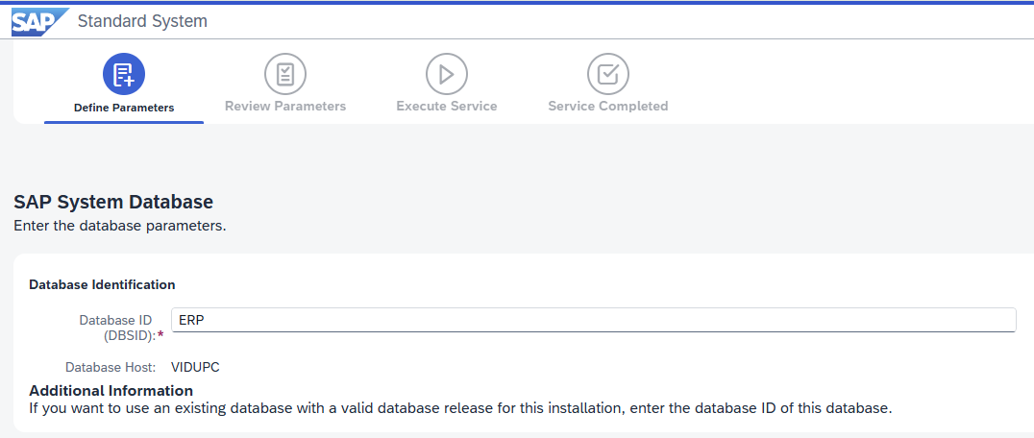Viewport: 1034px width, 438px height.
Task: Open the Define Parameters tab label
Action: coord(124,108)
